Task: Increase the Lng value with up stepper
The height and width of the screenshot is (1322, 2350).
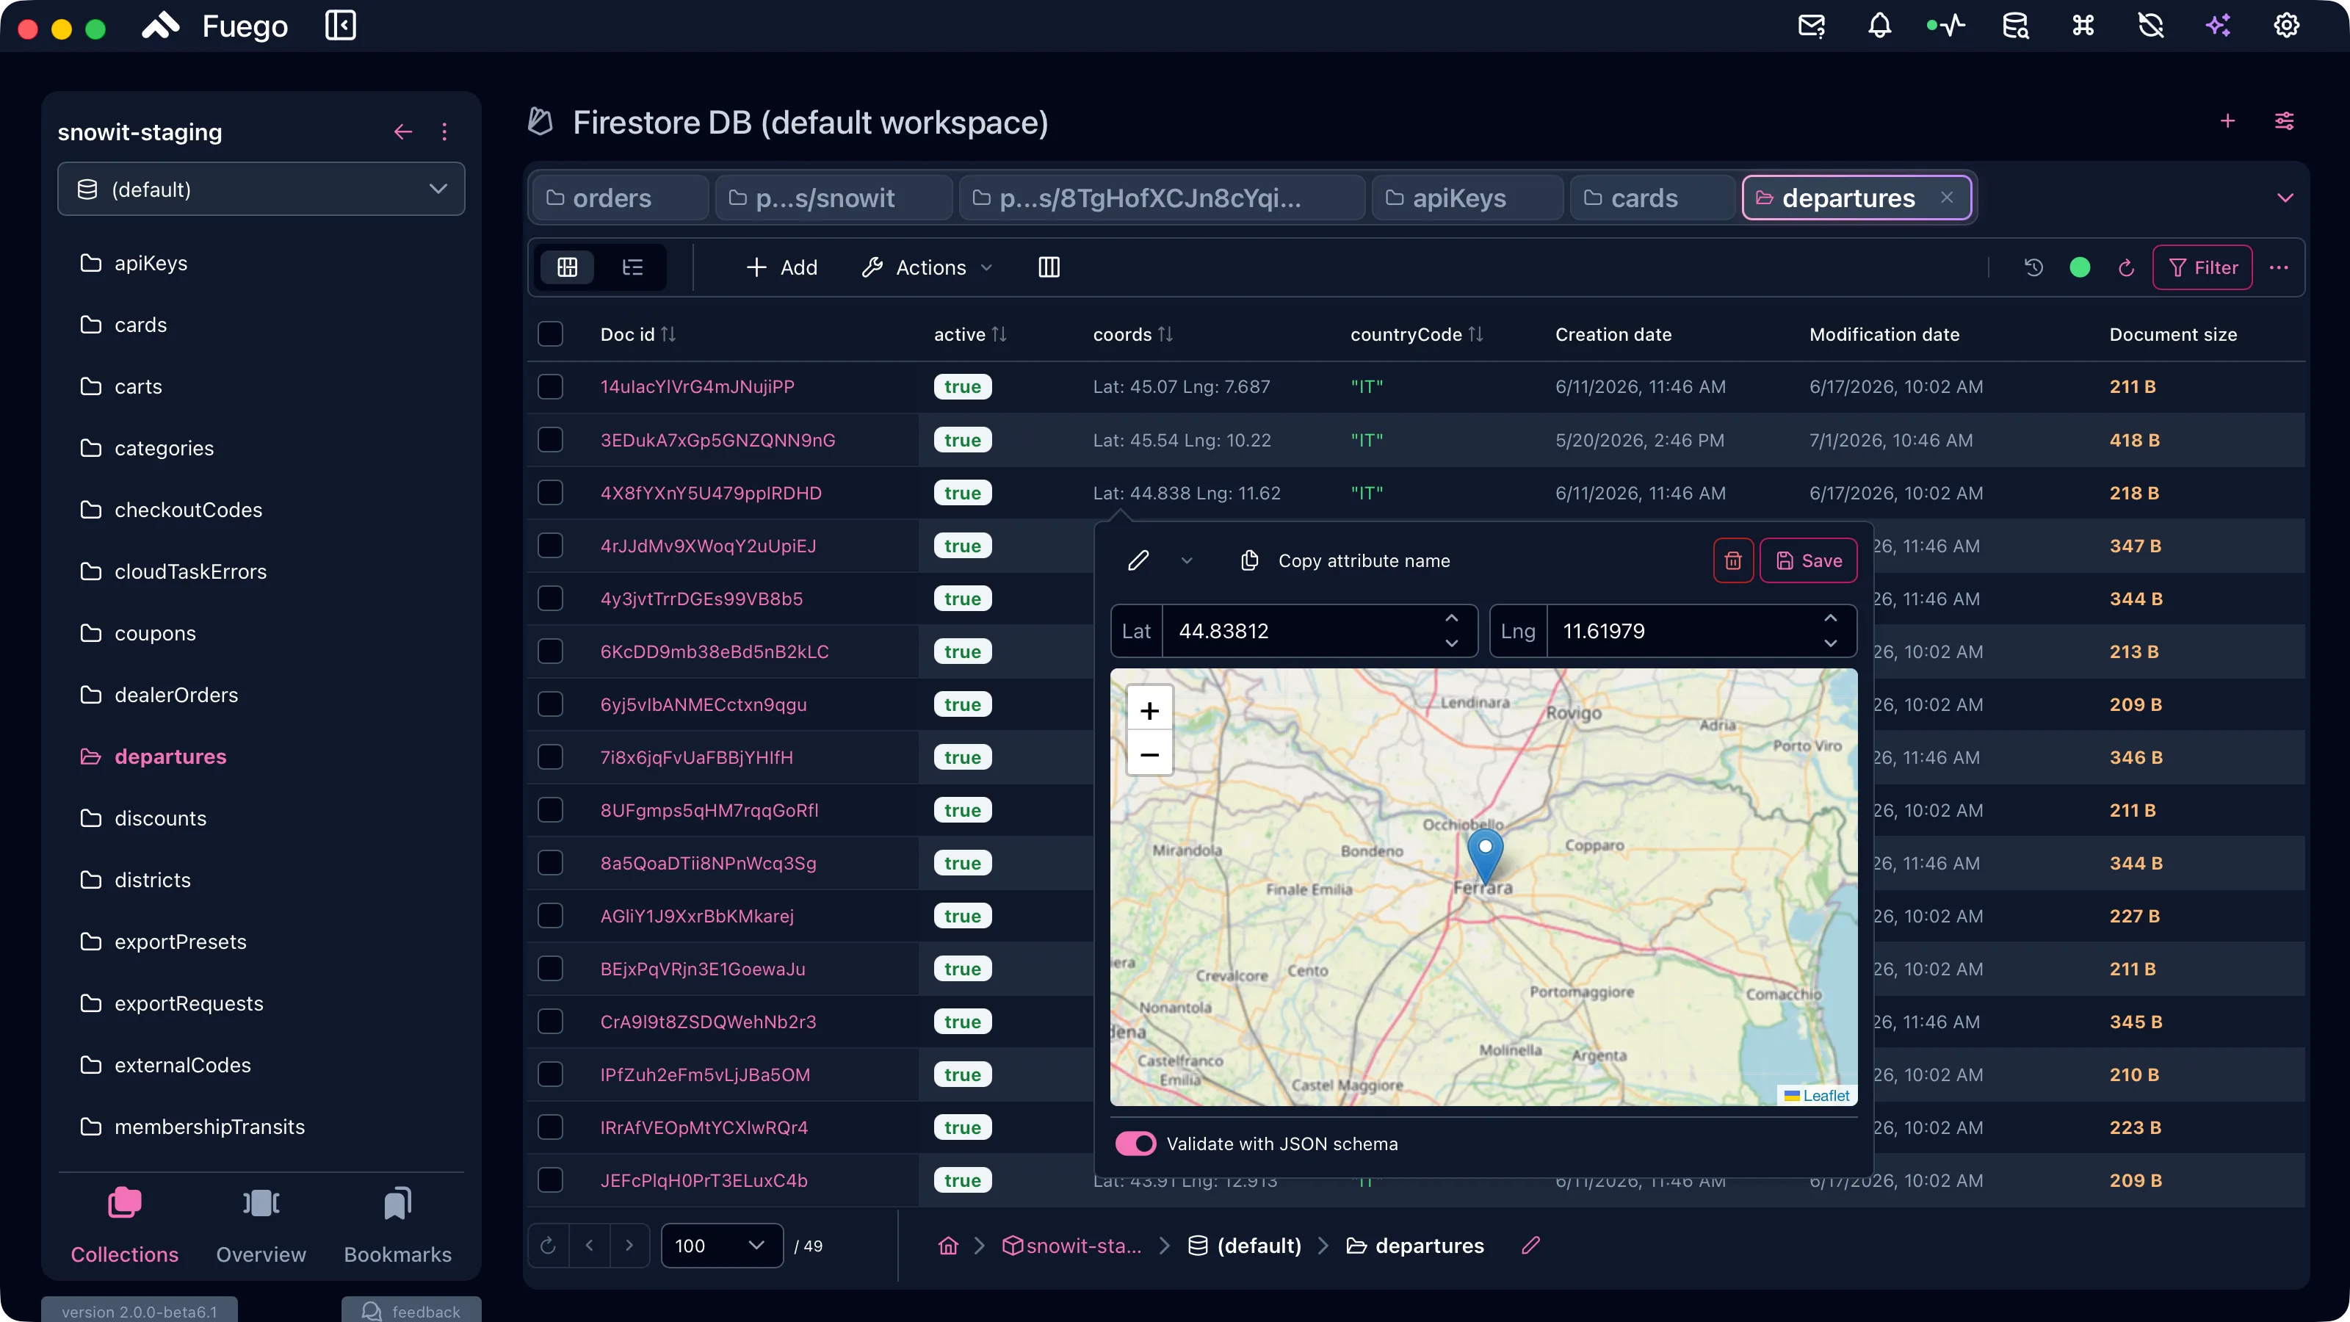Action: [x=1830, y=618]
